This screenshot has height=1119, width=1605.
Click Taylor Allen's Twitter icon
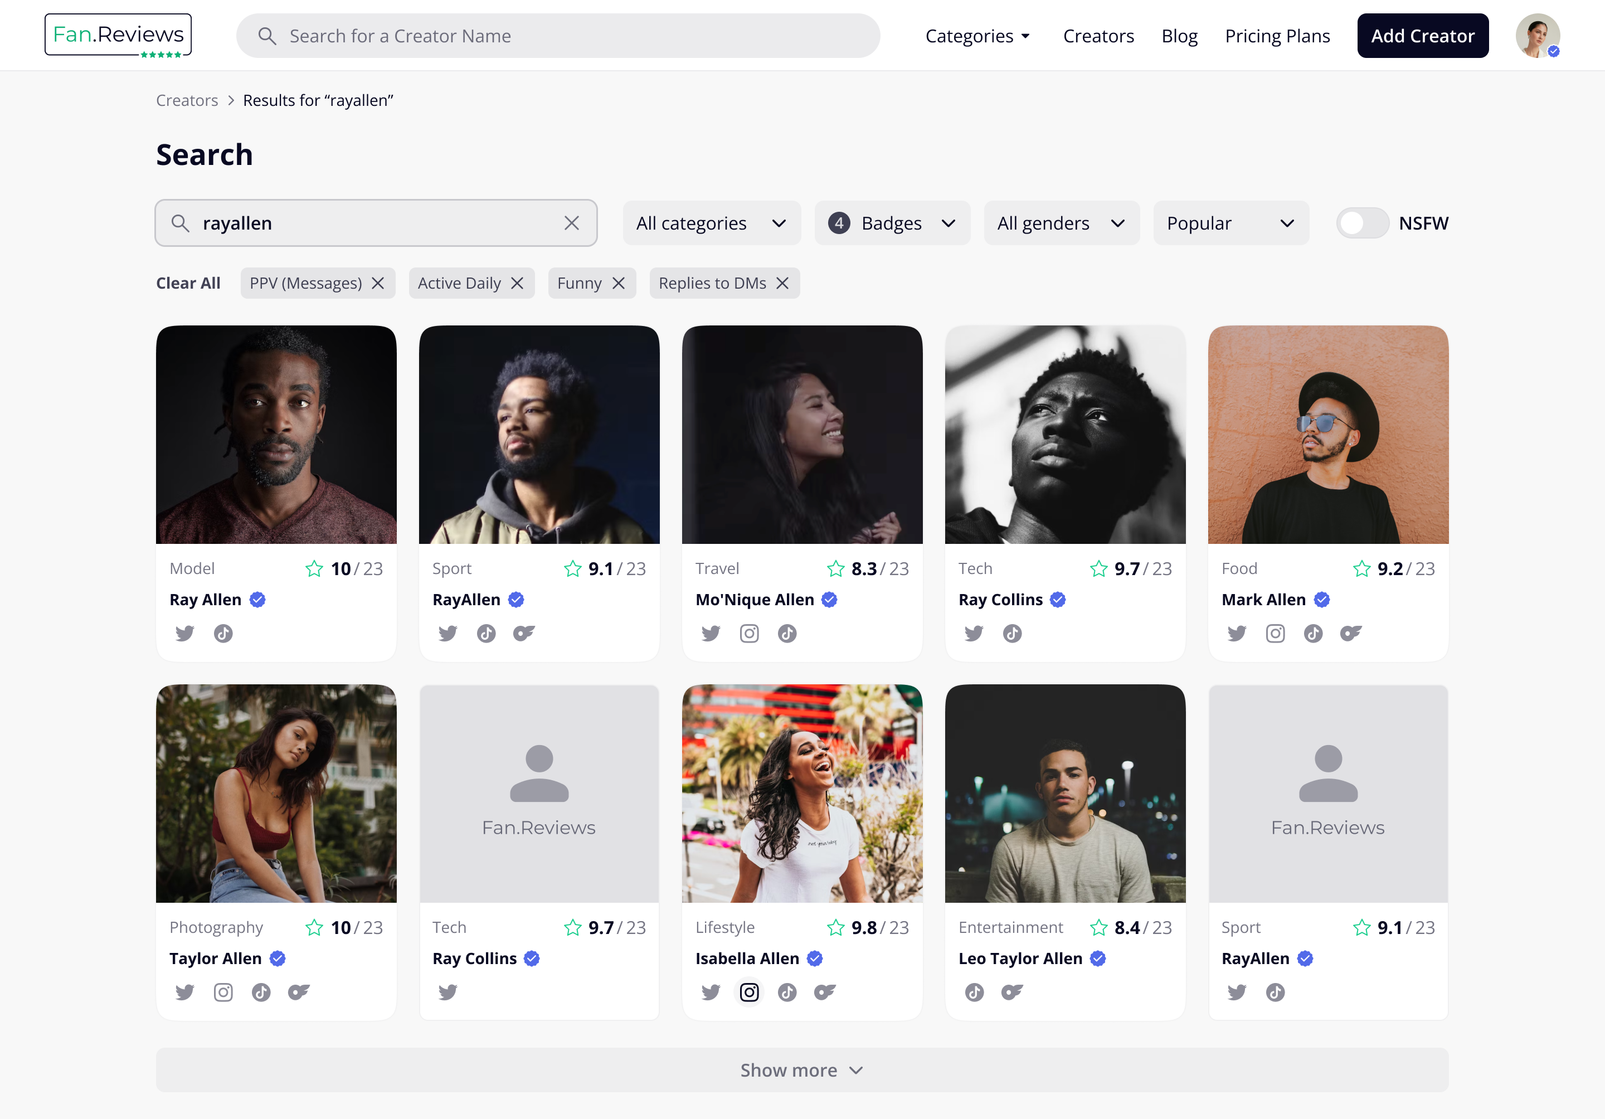(184, 992)
